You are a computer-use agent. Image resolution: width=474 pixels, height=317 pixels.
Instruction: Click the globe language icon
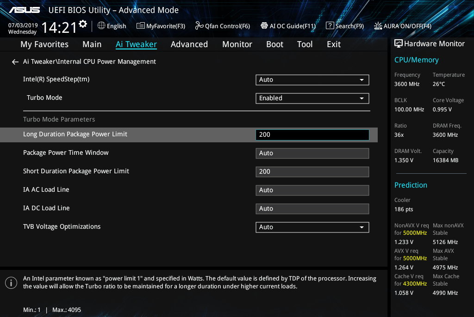click(x=101, y=26)
